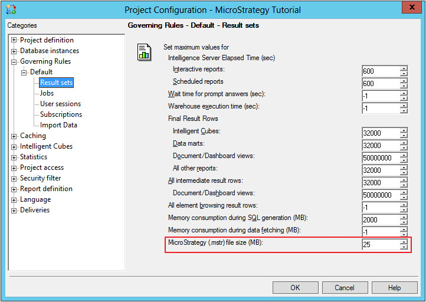Increase the Intelligent Cubes rows limit
Screen dimensions: 426x302
(x=404, y=130)
